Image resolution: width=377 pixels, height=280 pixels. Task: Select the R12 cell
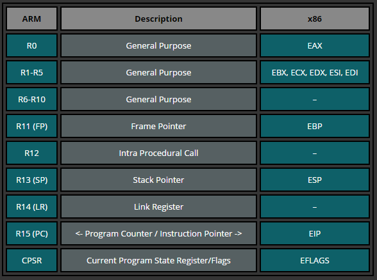(32, 153)
